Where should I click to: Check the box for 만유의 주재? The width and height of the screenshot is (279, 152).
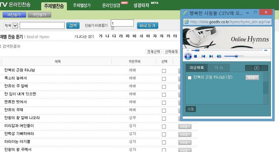[x=164, y=111]
